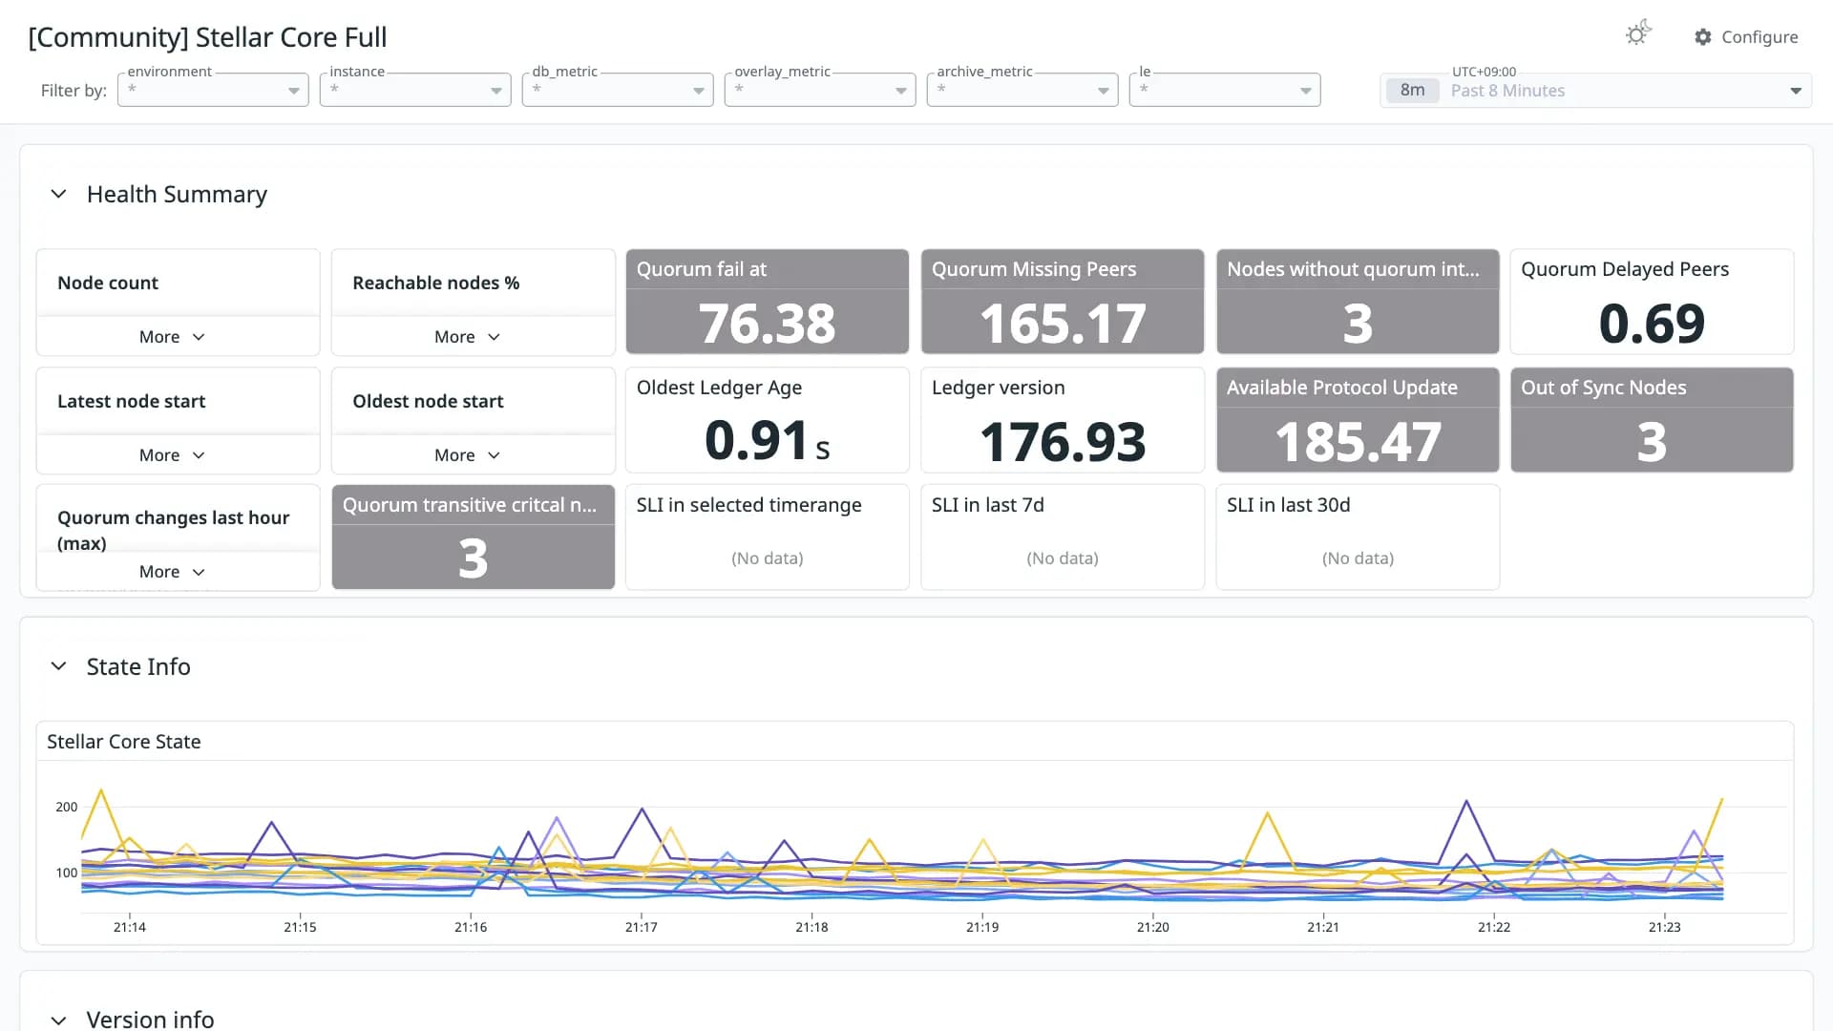
Task: Click the Available Protocol Update 185.47 widget
Action: [x=1358, y=420]
